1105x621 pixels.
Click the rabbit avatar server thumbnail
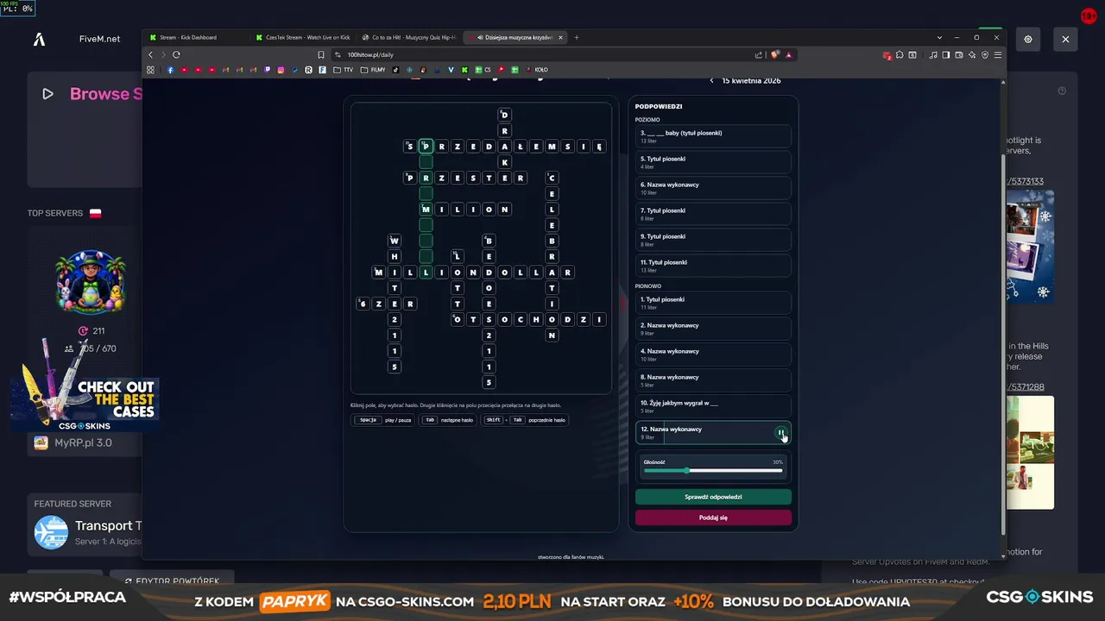[x=91, y=283]
